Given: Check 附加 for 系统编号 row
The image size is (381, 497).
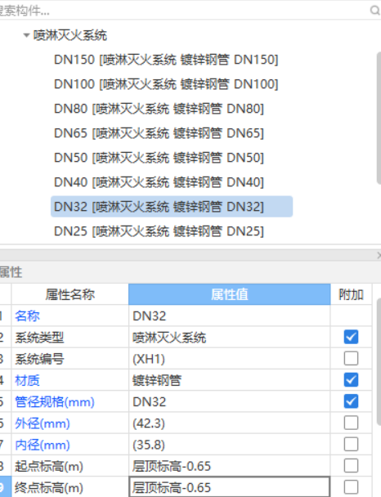Looking at the screenshot, I should coord(351,359).
